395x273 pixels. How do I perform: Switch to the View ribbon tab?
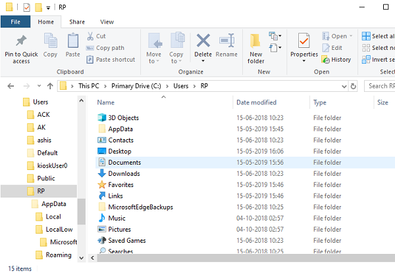pyautogui.click(x=107, y=22)
